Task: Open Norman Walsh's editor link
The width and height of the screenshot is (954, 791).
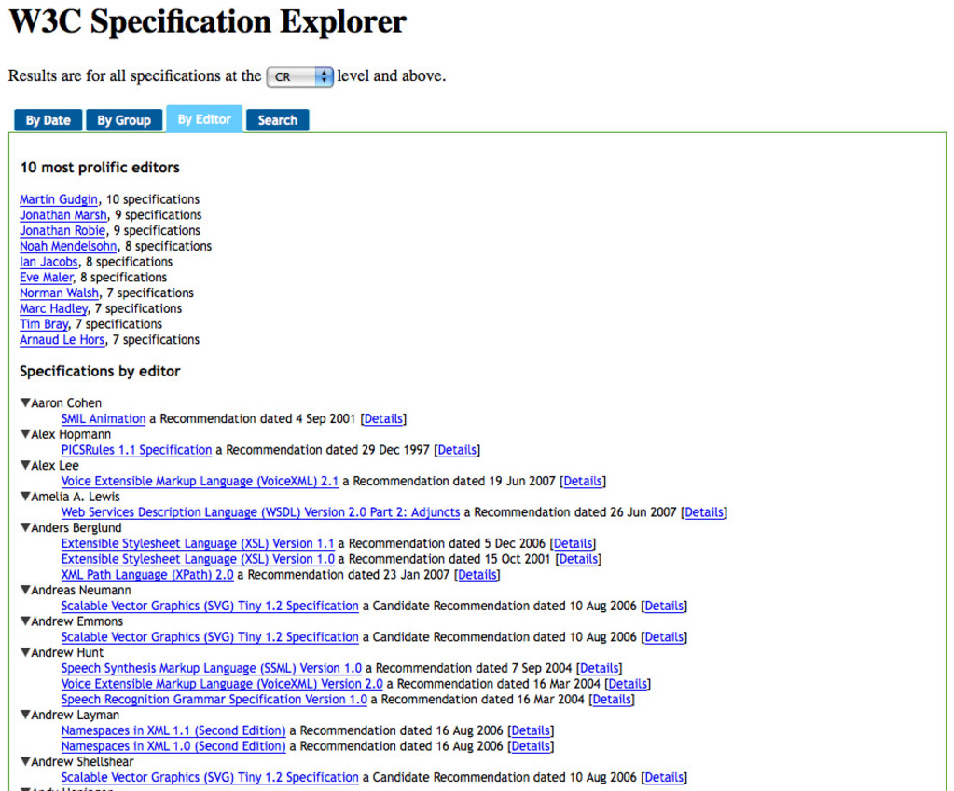Action: 59,293
